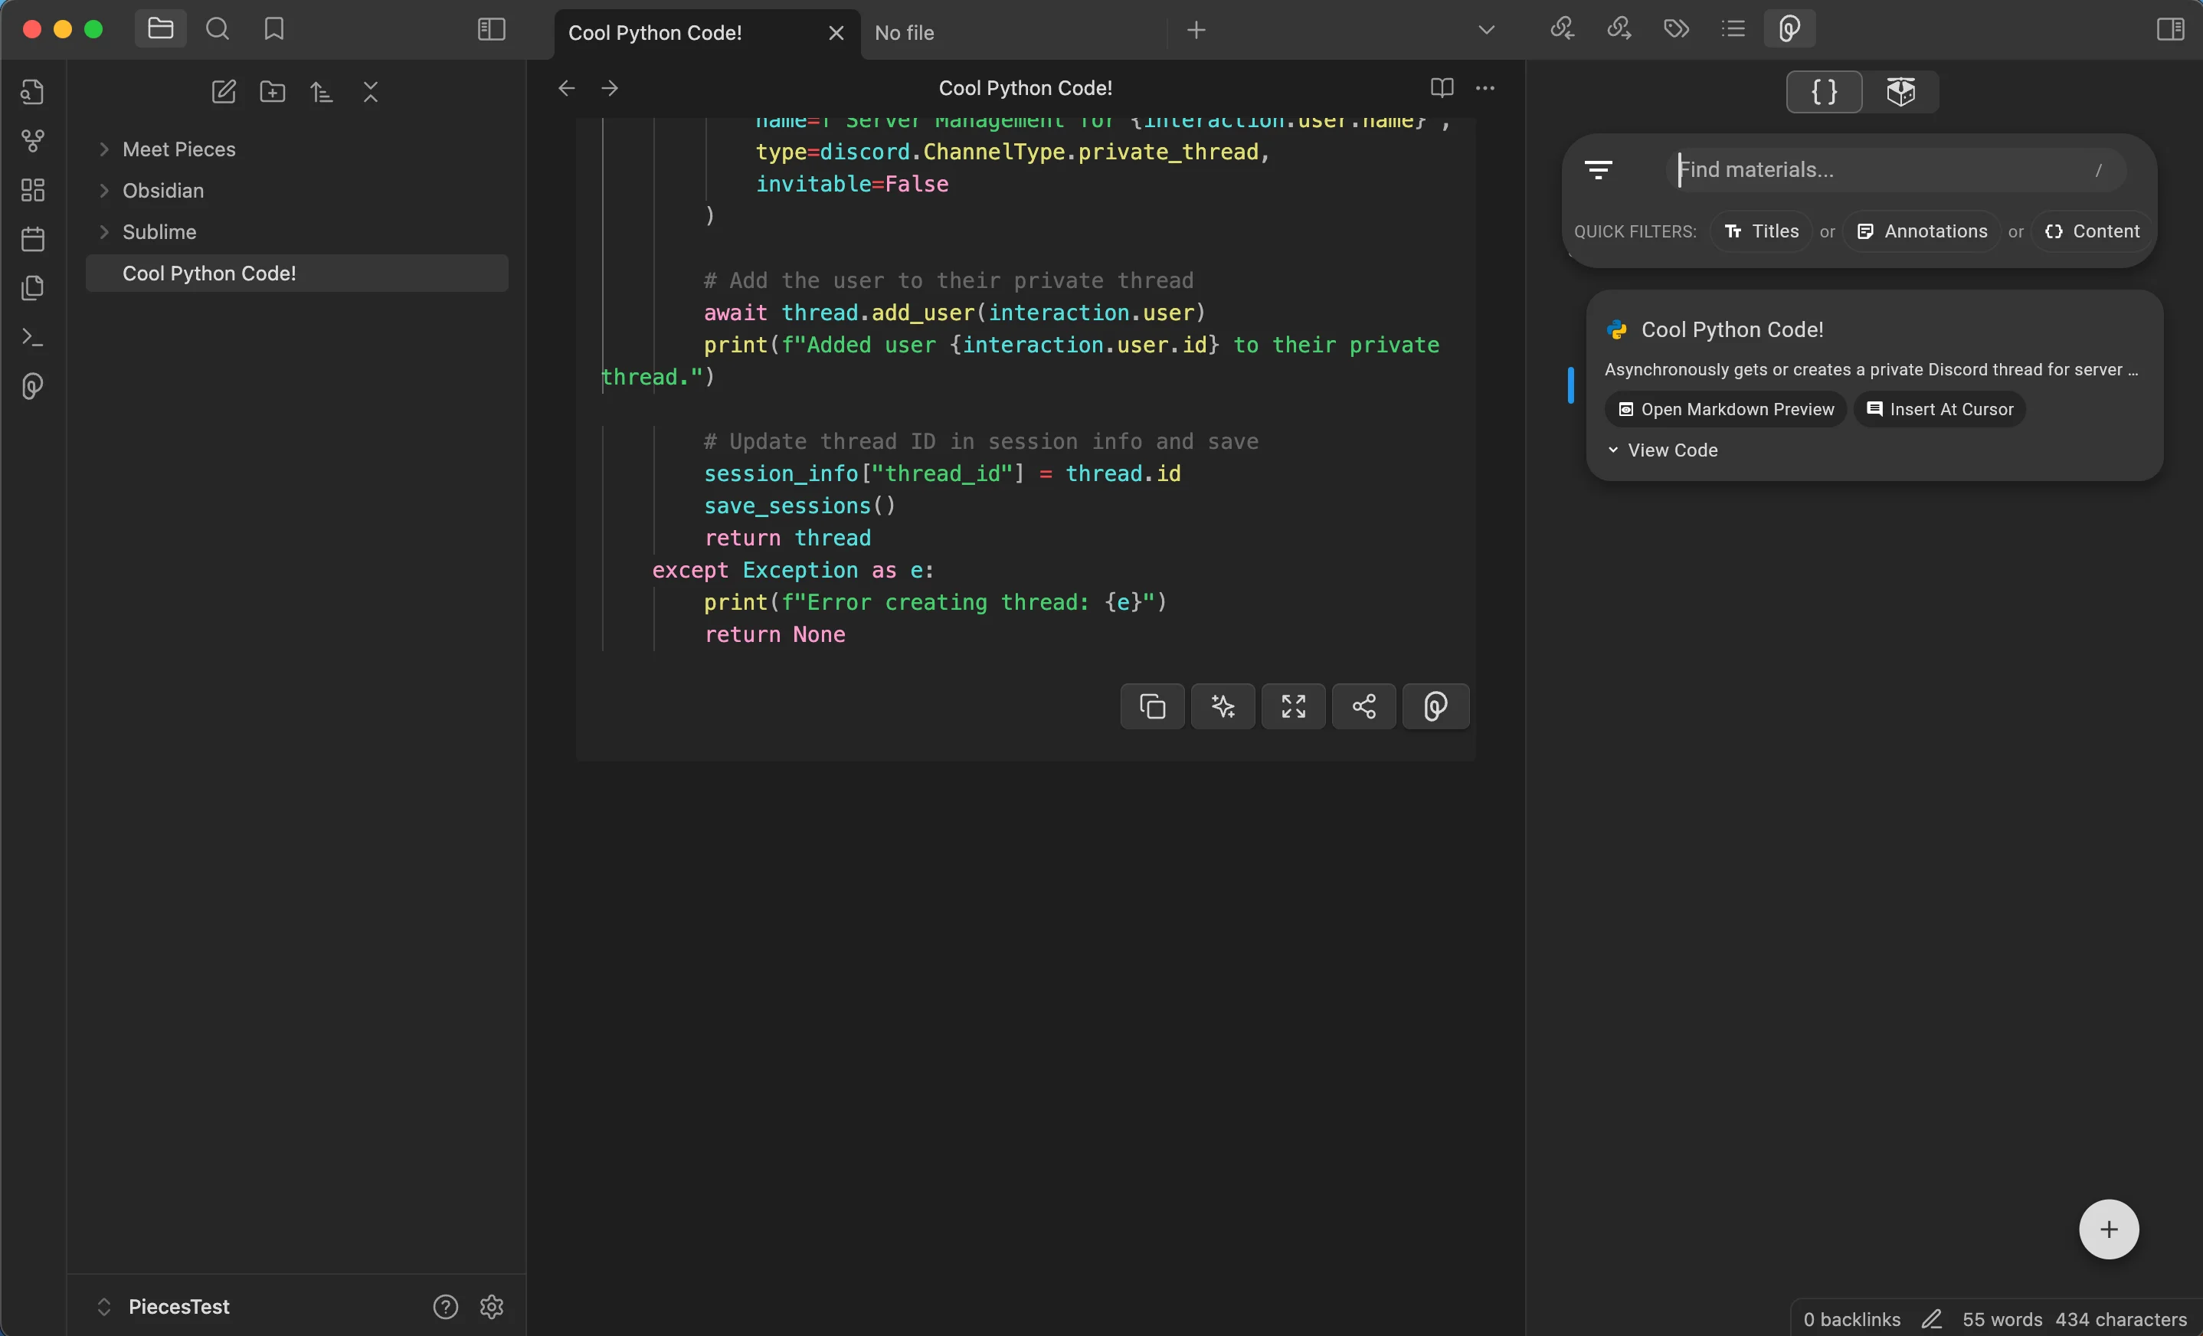
Task: Click the copy code button below snippet
Action: (1151, 706)
